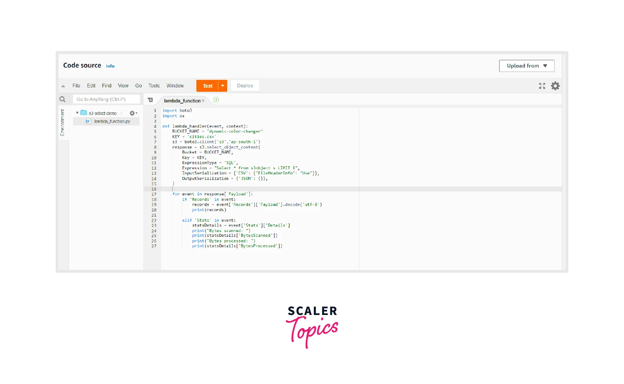Add a new tab with plus icon
The image size is (624, 384).
[216, 100]
